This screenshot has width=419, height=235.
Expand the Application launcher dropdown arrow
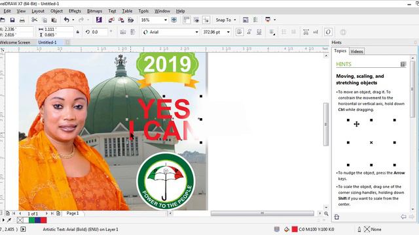pyautogui.click(x=275, y=20)
